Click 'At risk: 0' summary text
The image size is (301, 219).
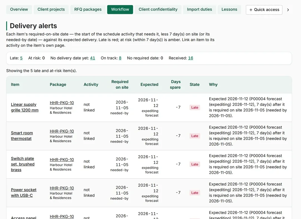[x=37, y=58]
